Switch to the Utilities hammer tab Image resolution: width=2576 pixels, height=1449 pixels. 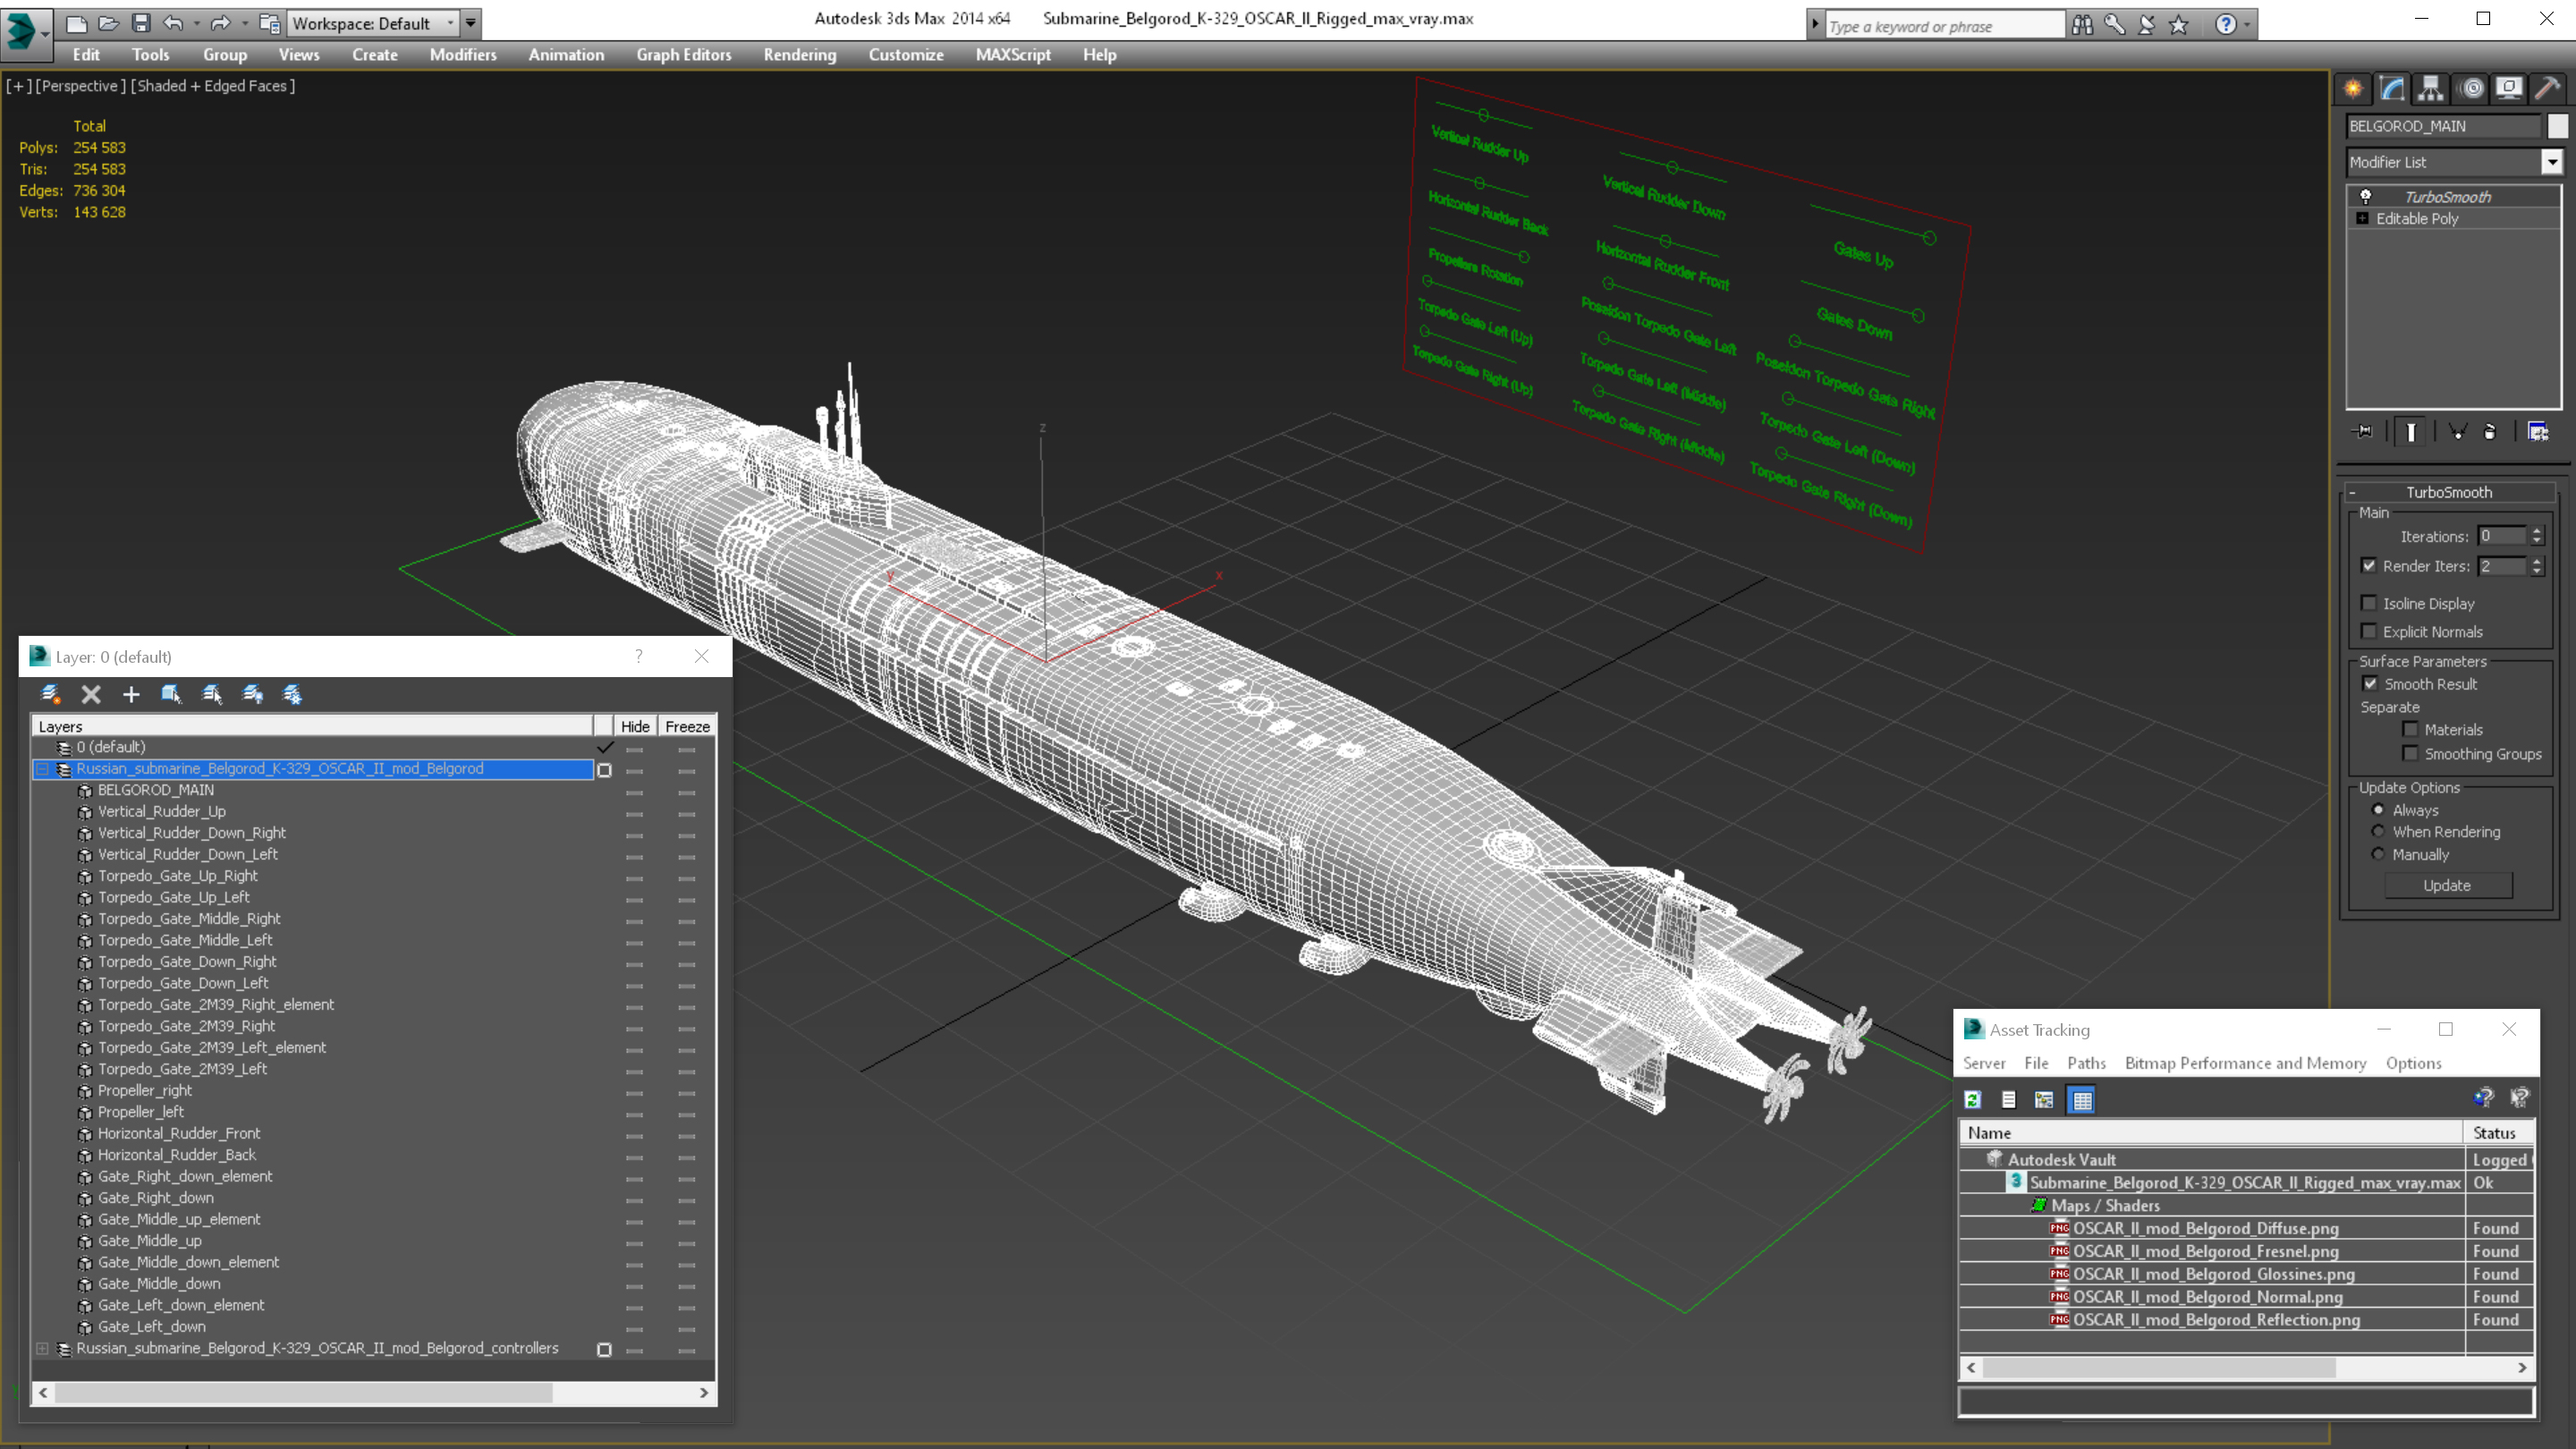2548,89
